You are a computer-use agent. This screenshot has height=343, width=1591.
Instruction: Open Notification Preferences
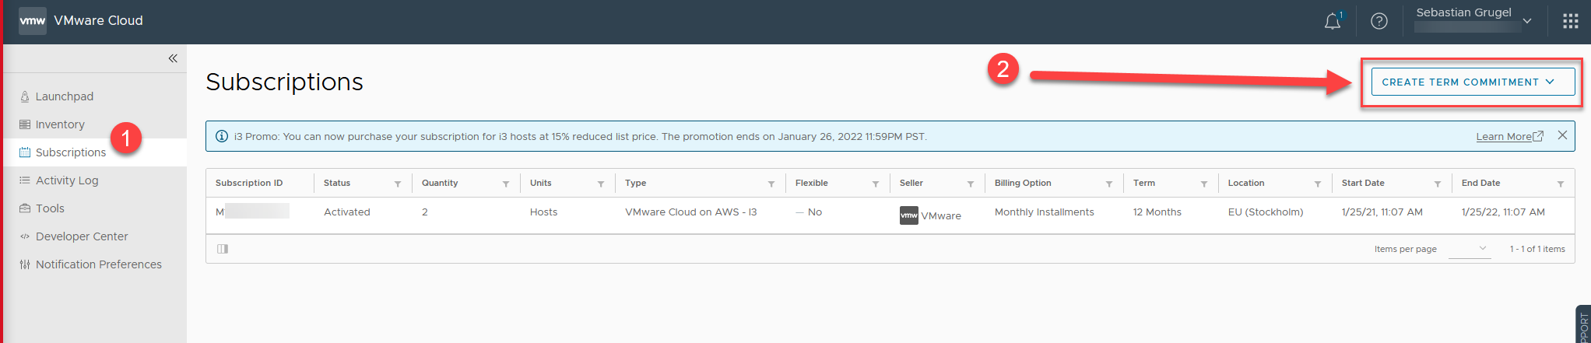(x=99, y=264)
